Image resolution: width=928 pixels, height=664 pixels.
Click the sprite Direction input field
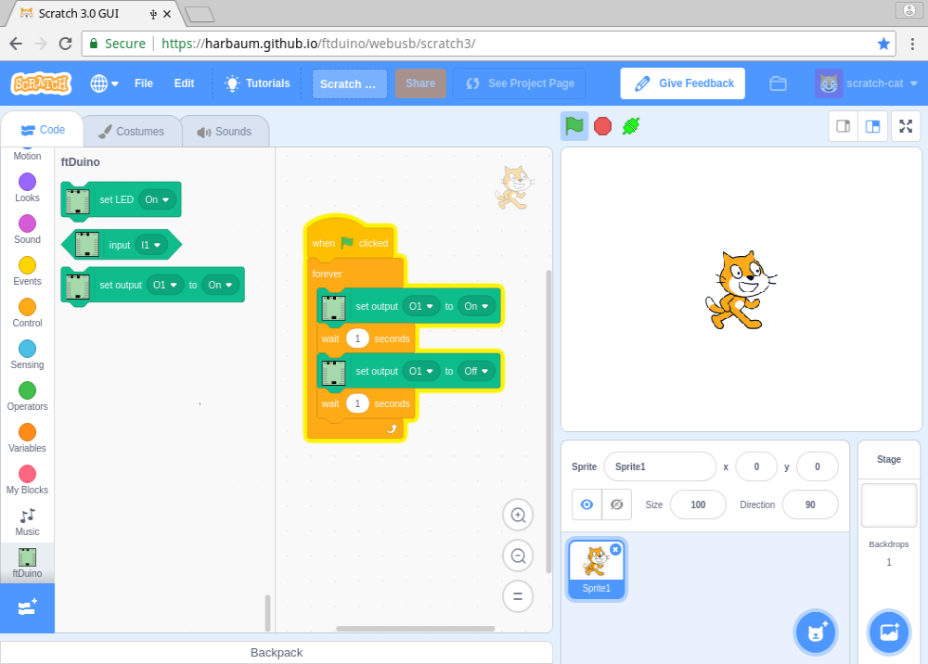809,504
